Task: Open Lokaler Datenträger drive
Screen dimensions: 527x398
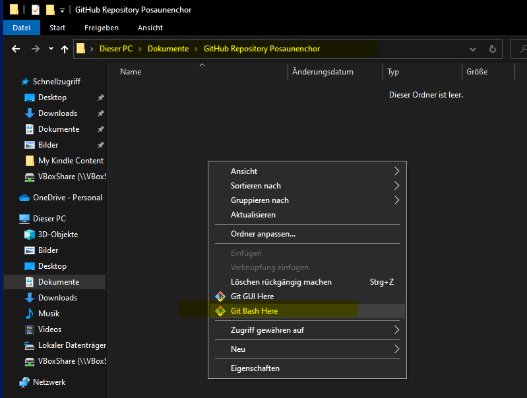Action: (72, 345)
